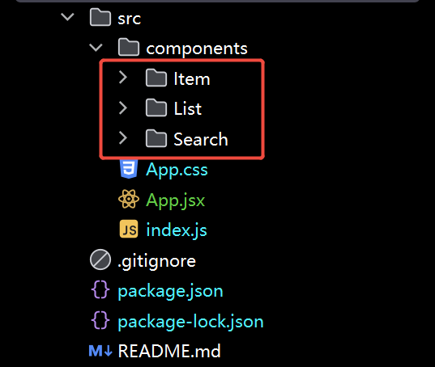435x367 pixels.
Task: Click the React icon beside App.jsx
Action: [x=129, y=199]
